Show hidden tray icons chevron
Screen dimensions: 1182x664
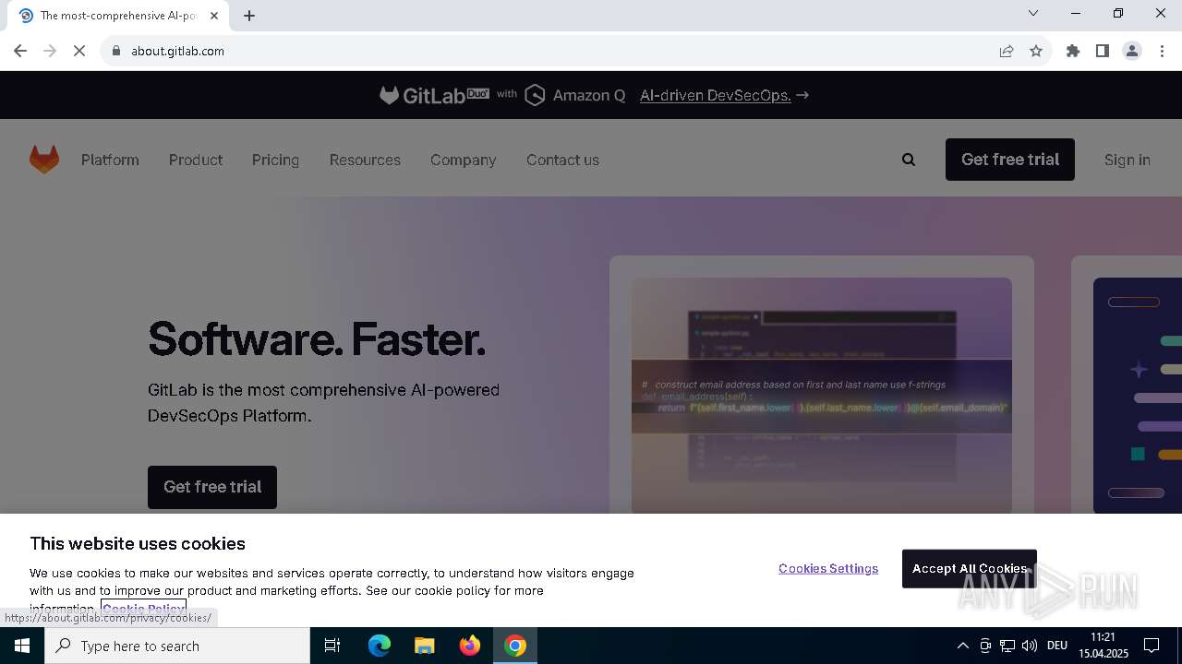(962, 646)
